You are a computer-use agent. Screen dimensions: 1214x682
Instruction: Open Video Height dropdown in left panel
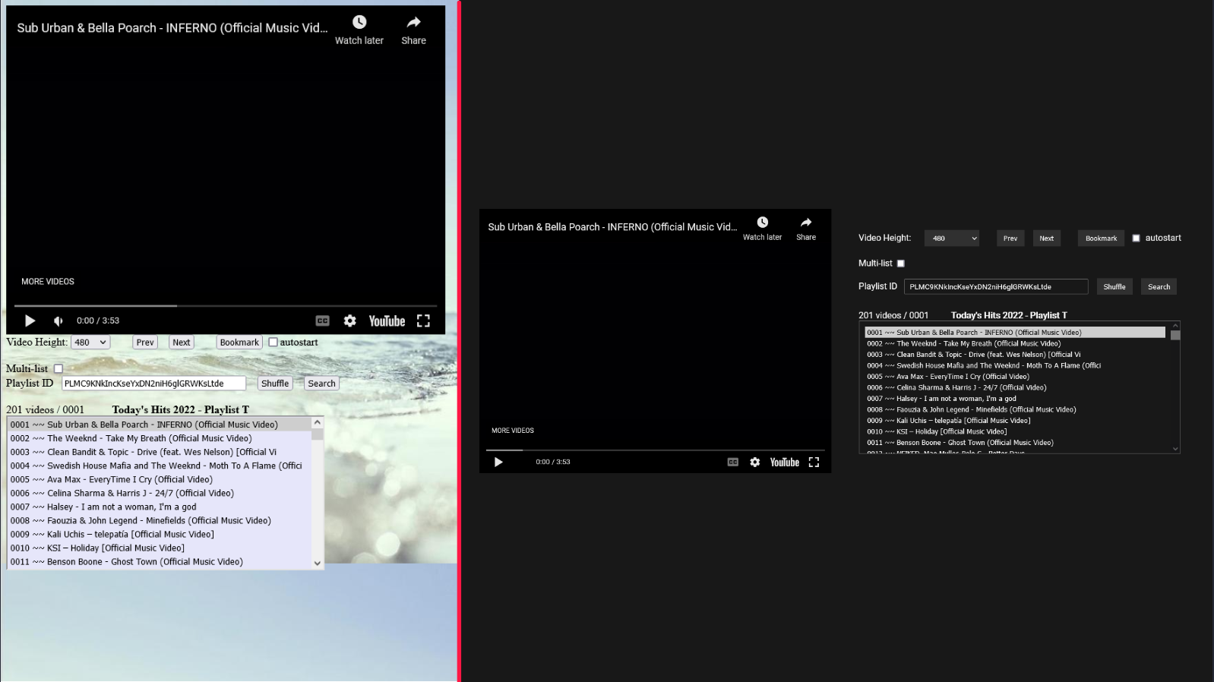click(90, 343)
